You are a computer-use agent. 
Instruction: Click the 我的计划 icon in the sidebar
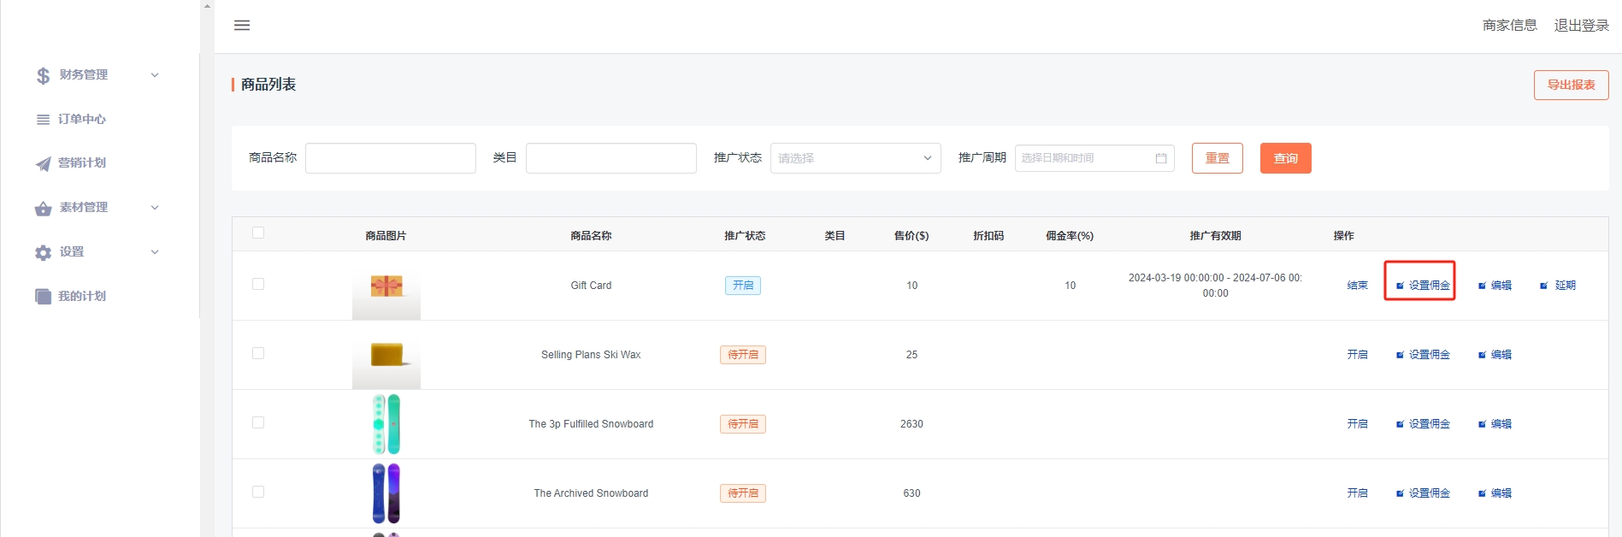(x=43, y=297)
